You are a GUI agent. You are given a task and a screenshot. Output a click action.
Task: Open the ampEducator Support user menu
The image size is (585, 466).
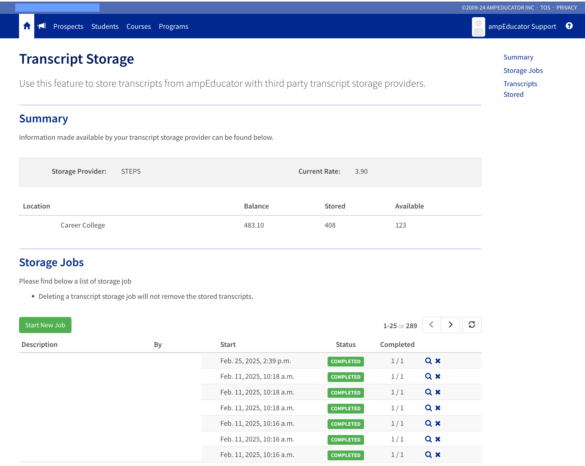point(522,26)
